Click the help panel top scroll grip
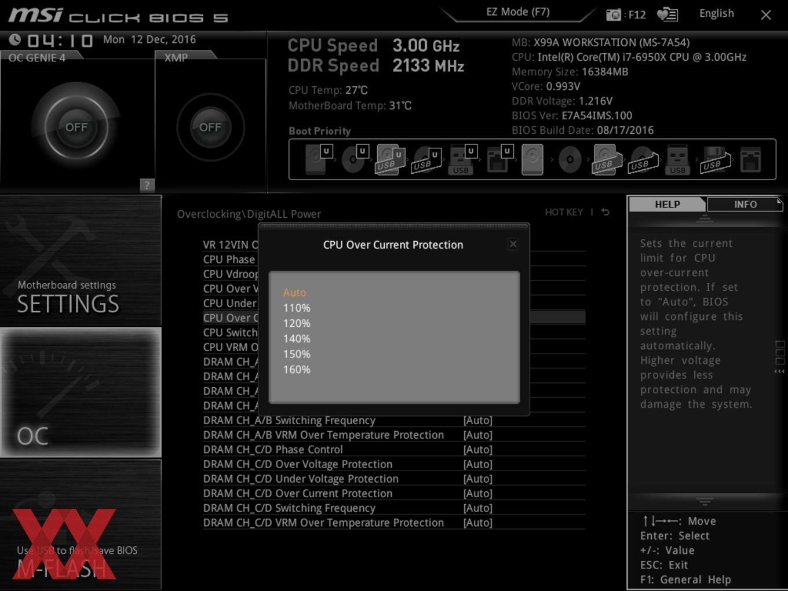The width and height of the screenshot is (788, 591). click(x=705, y=218)
